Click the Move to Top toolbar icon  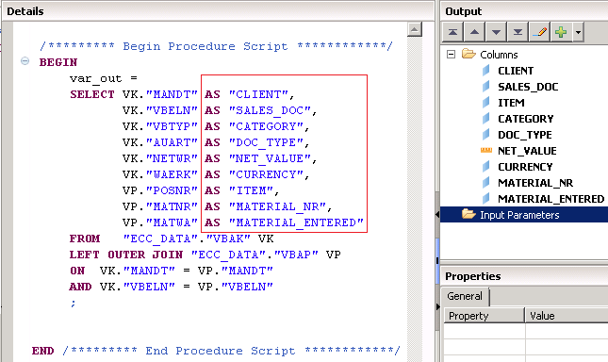click(452, 32)
